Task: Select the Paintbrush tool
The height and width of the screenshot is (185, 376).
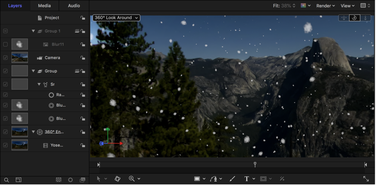Action: pos(232,179)
